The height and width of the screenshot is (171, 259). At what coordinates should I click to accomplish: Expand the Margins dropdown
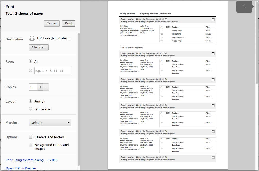50,123
